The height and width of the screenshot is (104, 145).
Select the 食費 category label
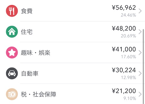pos(27,11)
